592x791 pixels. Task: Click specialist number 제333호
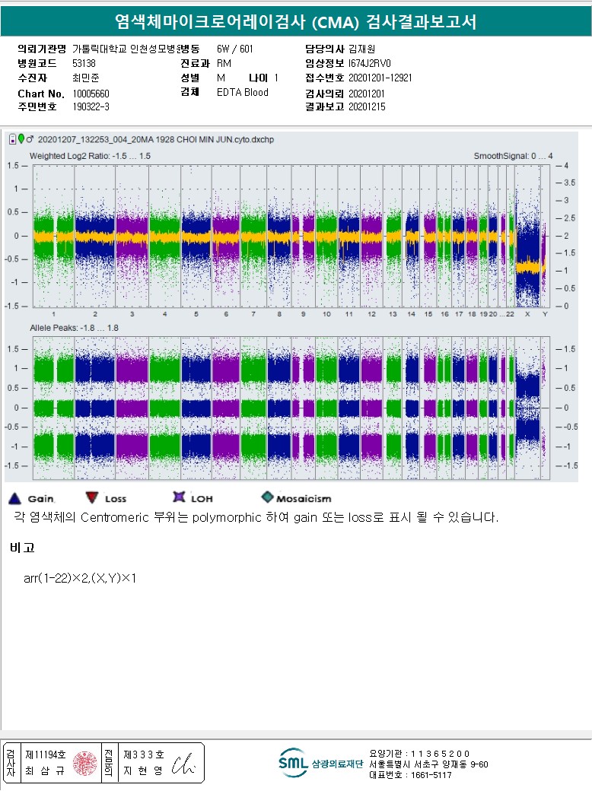pyautogui.click(x=144, y=754)
